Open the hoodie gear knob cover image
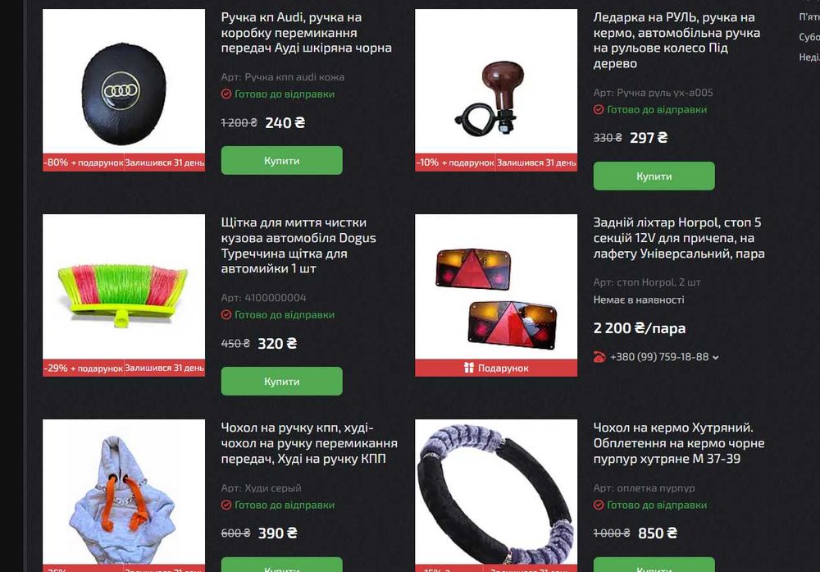The image size is (820, 572). pyautogui.click(x=124, y=492)
